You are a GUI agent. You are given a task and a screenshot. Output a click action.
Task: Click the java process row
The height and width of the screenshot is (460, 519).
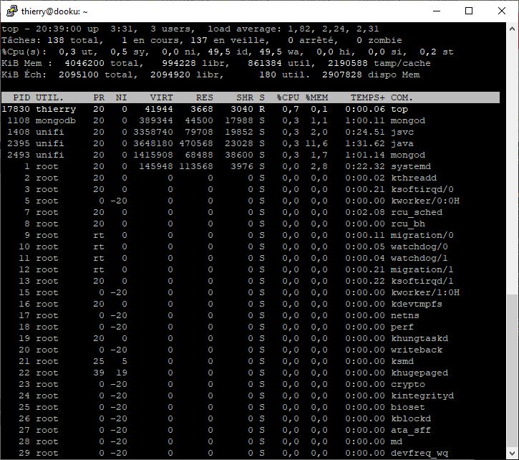pos(215,143)
